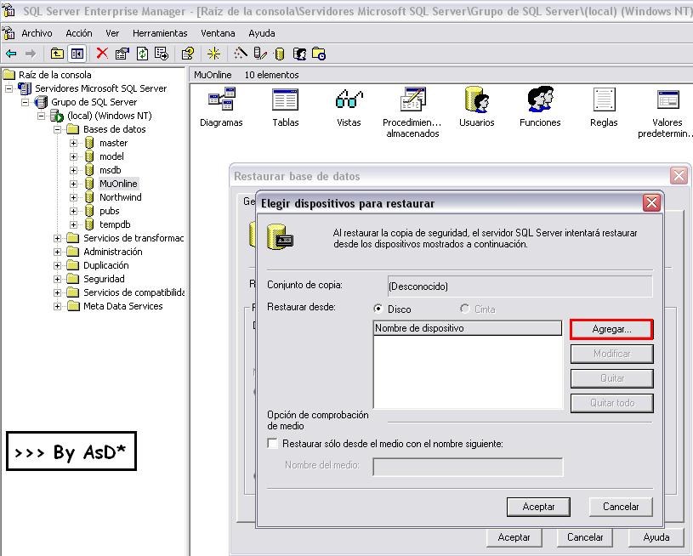
Task: Expand the Administración folder
Action: [57, 252]
